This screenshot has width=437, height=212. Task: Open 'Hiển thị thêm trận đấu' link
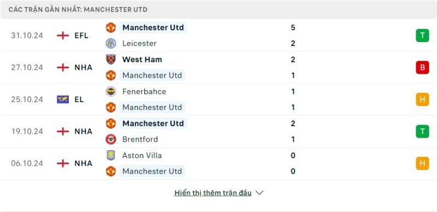(213, 193)
